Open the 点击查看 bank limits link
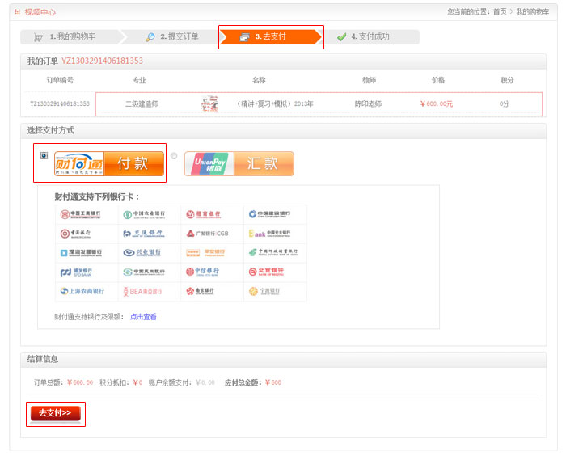Screen dimensions: 566x456 tap(143, 317)
